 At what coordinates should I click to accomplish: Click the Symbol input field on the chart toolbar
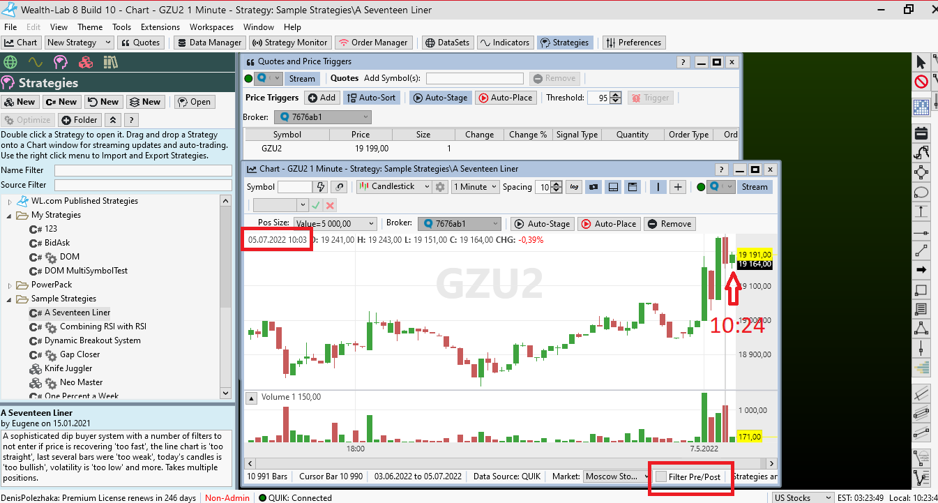coord(294,186)
